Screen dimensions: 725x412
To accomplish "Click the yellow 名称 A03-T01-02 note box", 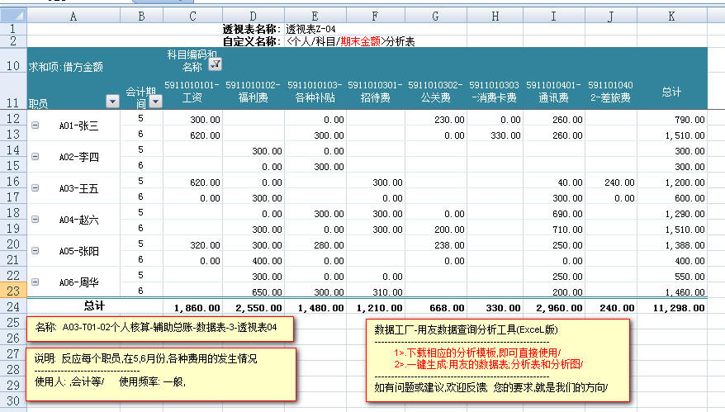I will tap(160, 328).
